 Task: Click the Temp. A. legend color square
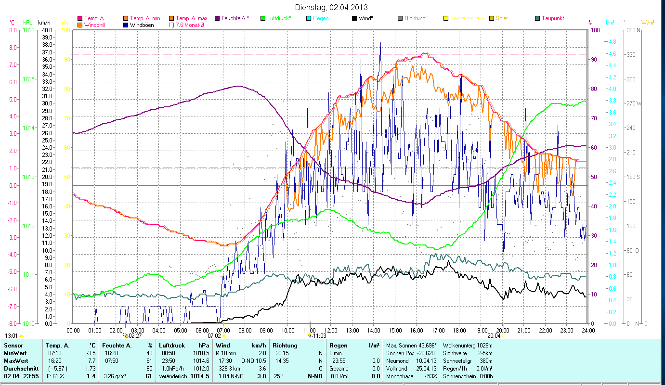coord(80,19)
